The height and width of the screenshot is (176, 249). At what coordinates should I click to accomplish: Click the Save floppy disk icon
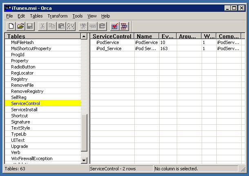pyautogui.click(x=29, y=26)
